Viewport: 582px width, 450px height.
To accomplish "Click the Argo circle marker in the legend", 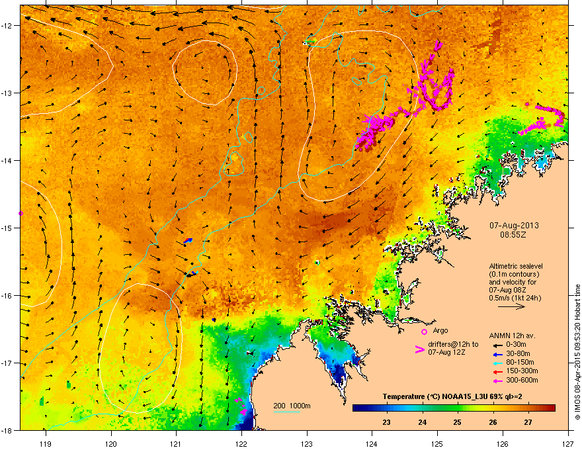I will pos(424,332).
